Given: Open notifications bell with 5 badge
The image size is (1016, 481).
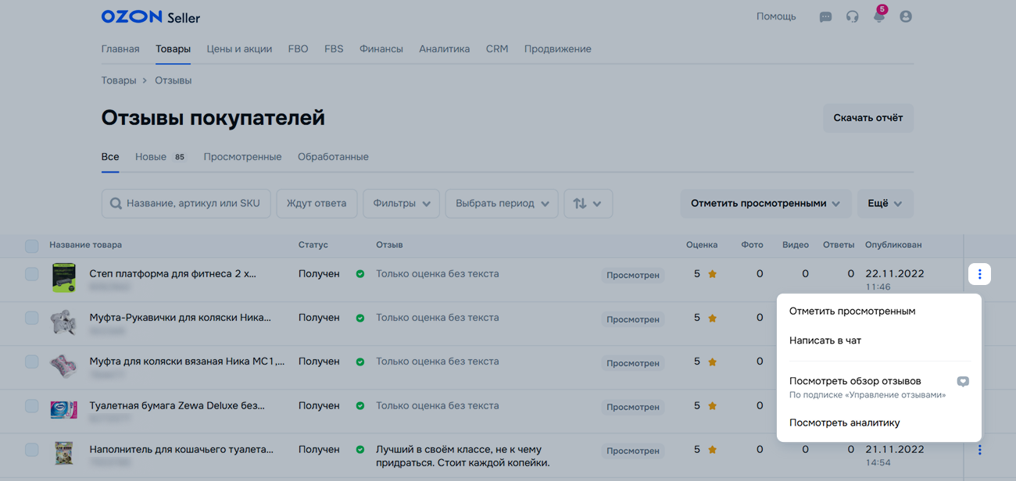Looking at the screenshot, I should 879,16.
